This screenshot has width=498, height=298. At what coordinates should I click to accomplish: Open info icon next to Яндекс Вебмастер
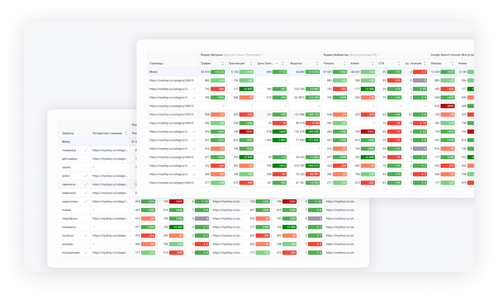(378, 55)
